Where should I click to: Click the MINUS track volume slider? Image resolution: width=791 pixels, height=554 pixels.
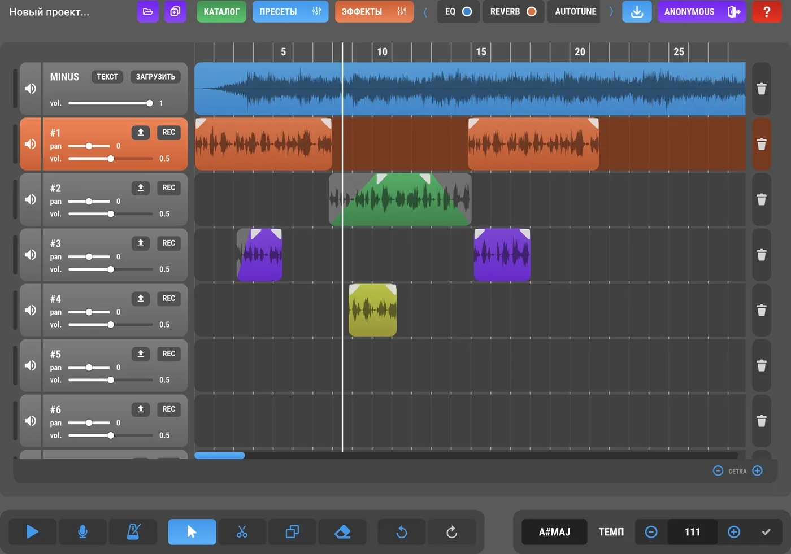click(111, 103)
